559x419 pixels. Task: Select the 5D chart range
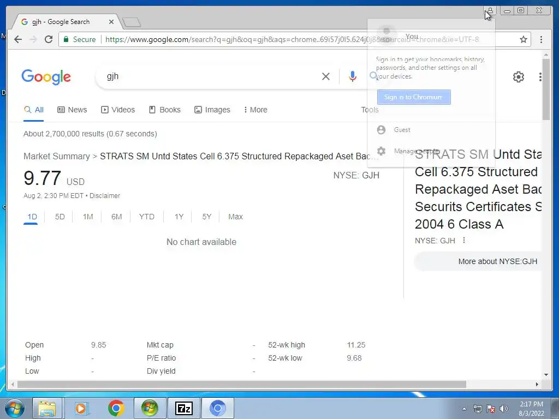point(60,217)
